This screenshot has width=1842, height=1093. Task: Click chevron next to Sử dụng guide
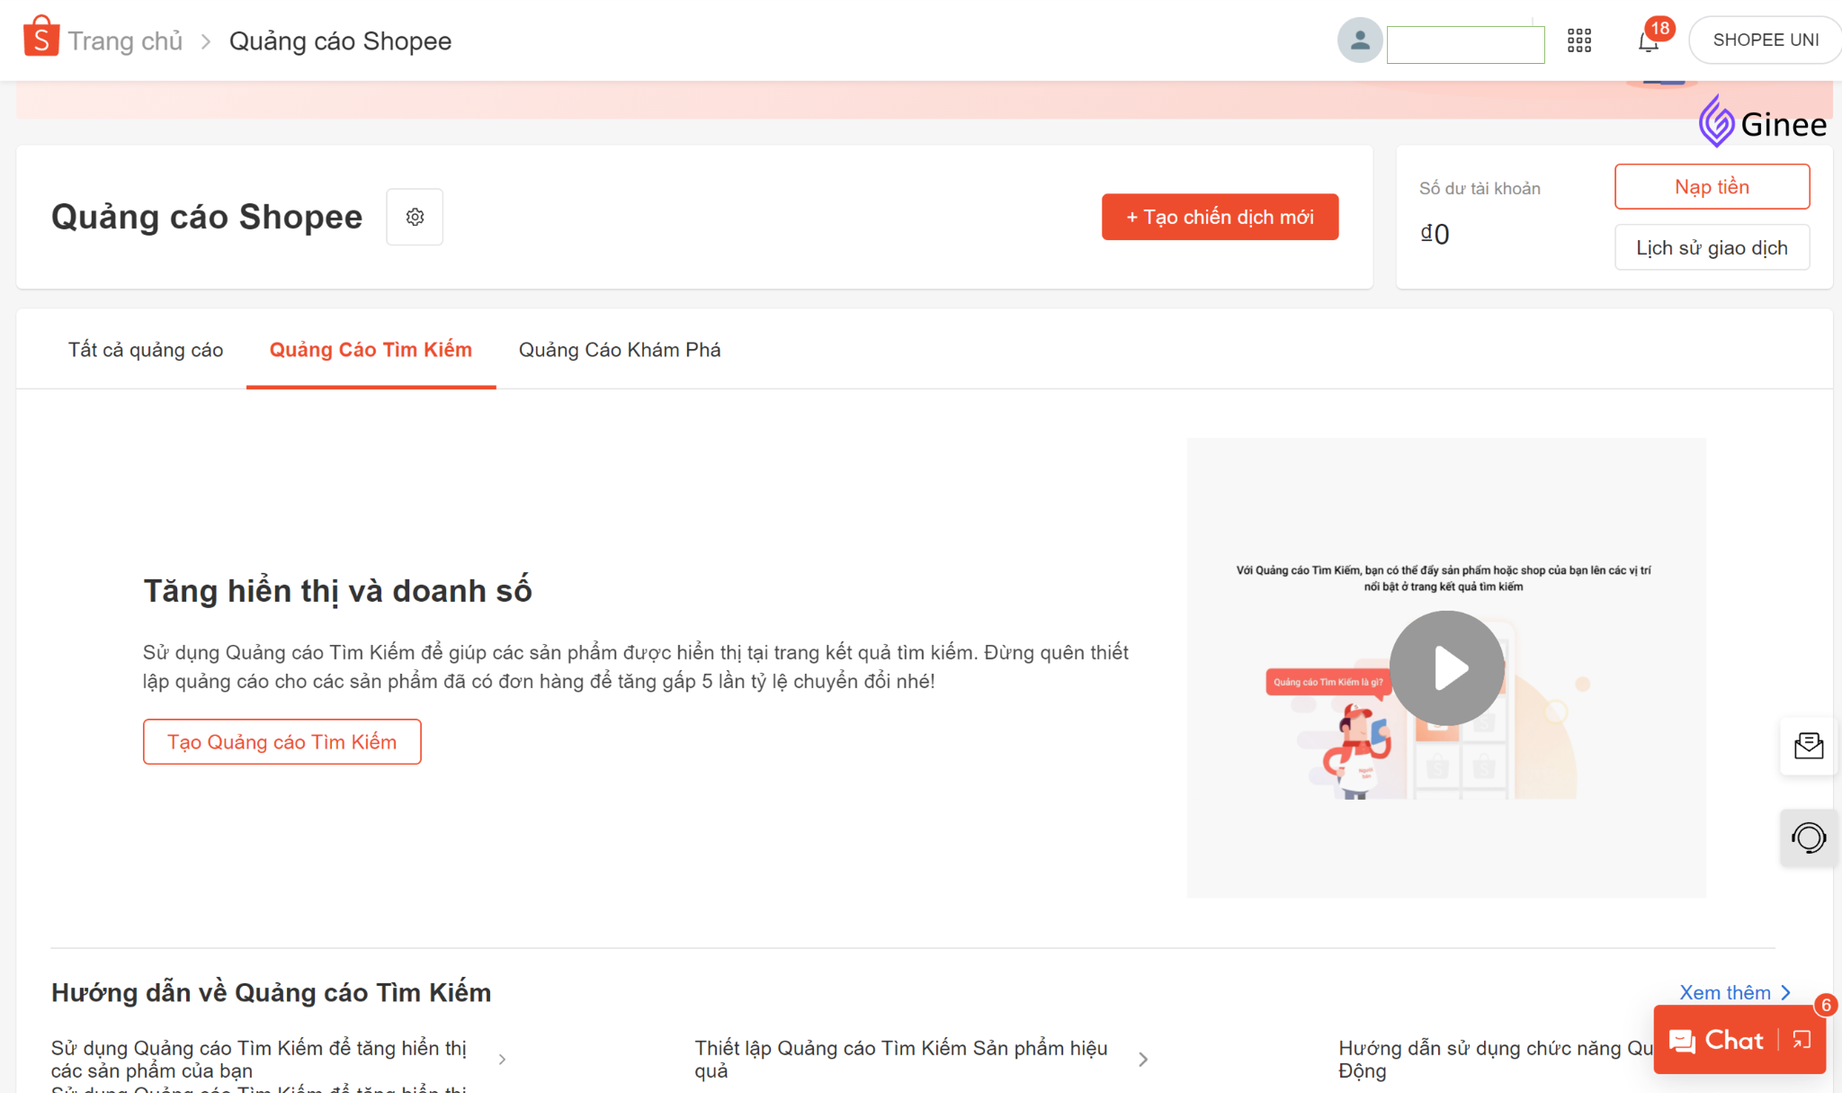(502, 1060)
